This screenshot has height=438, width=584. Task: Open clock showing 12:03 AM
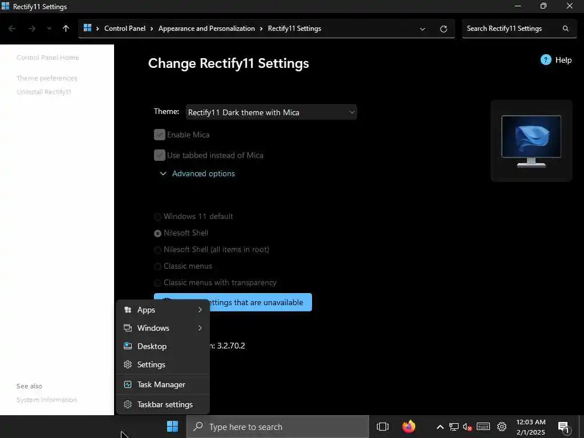point(531,427)
